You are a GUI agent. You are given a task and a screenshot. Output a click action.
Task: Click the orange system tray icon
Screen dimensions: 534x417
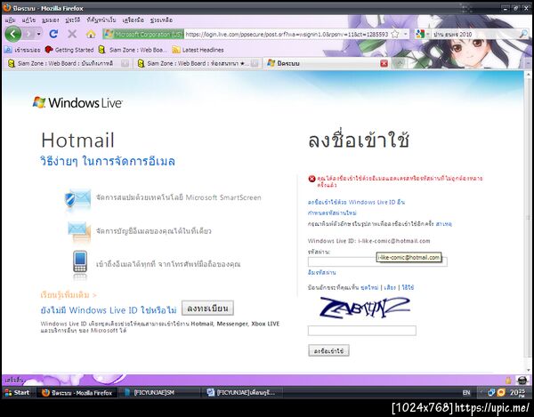point(501,393)
